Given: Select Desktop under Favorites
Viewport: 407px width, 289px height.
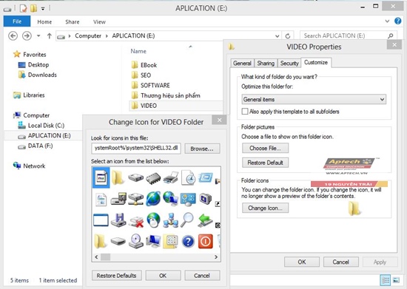Looking at the screenshot, I should click(33, 65).
